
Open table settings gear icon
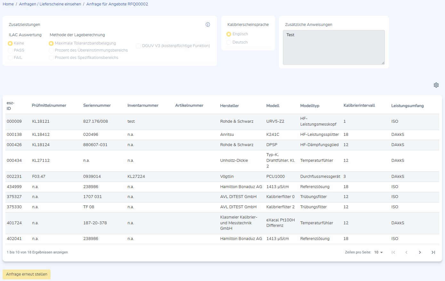coord(436,85)
